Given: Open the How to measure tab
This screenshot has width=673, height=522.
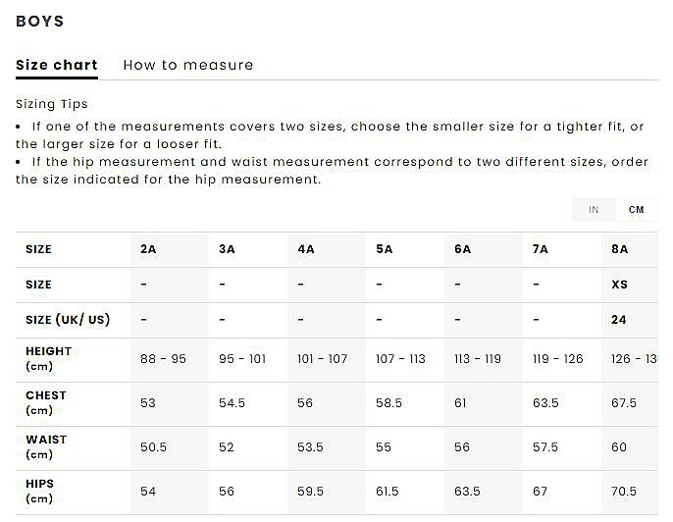Looking at the screenshot, I should coord(188,66).
